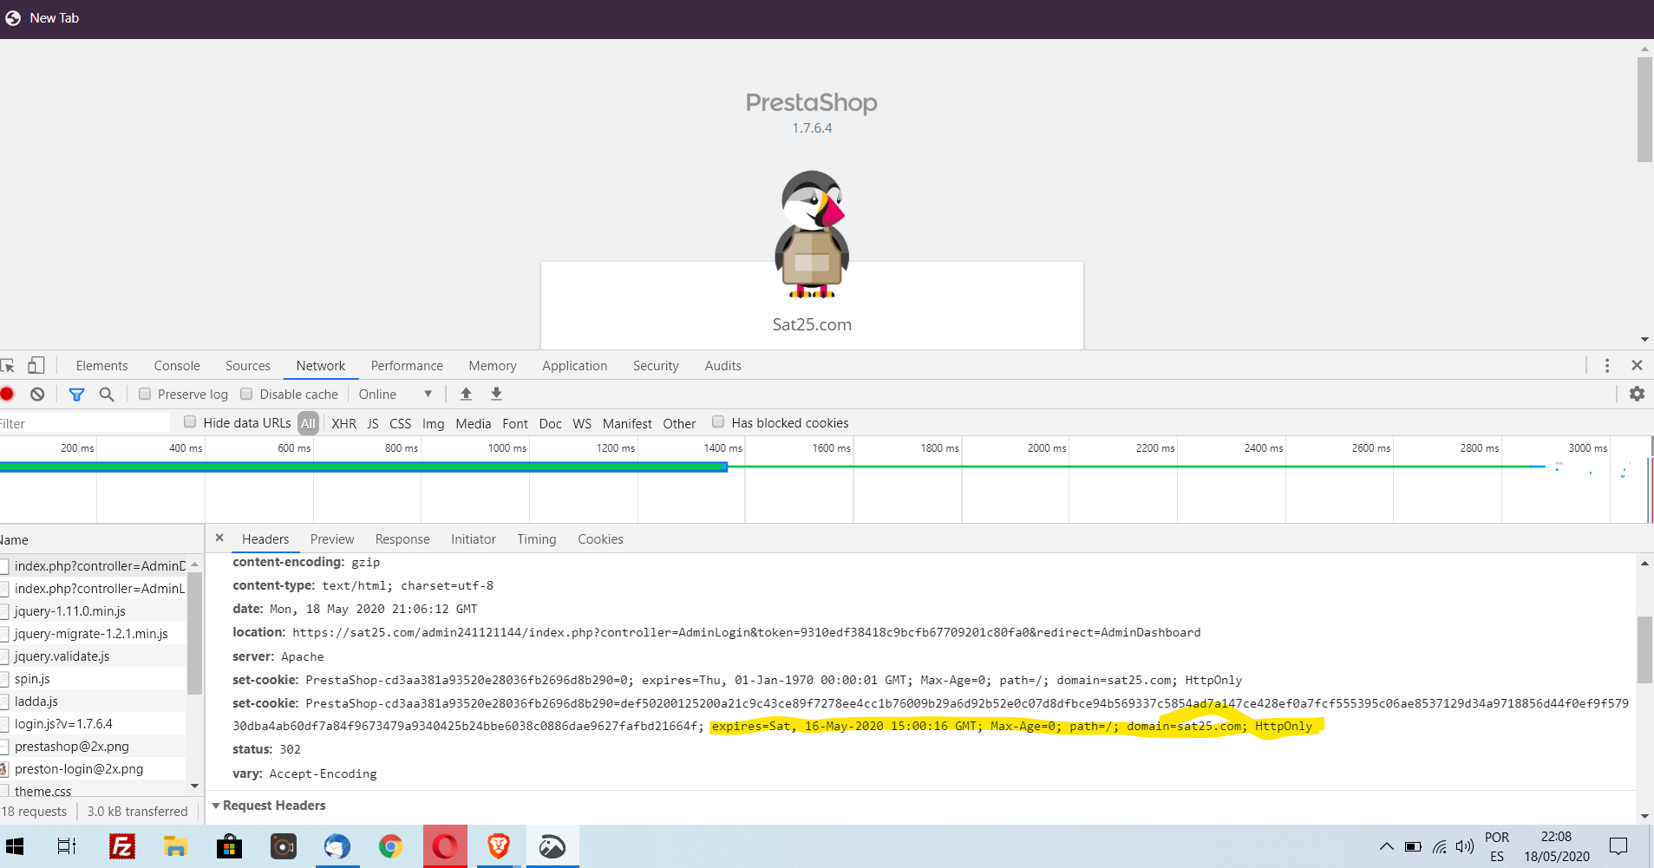Screen dimensions: 1654x868
Task: Enable Disable cache checkbox
Action: 246,394
